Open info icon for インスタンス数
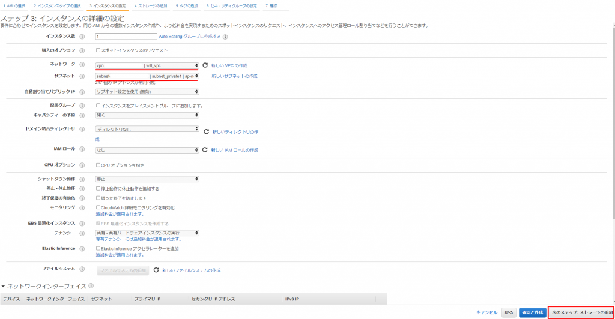 pyautogui.click(x=82, y=37)
